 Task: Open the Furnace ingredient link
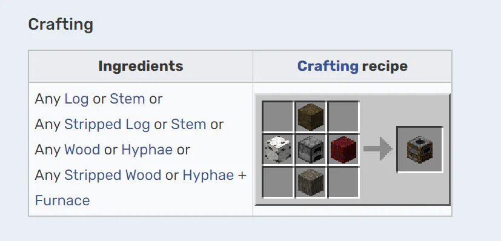[x=62, y=200]
